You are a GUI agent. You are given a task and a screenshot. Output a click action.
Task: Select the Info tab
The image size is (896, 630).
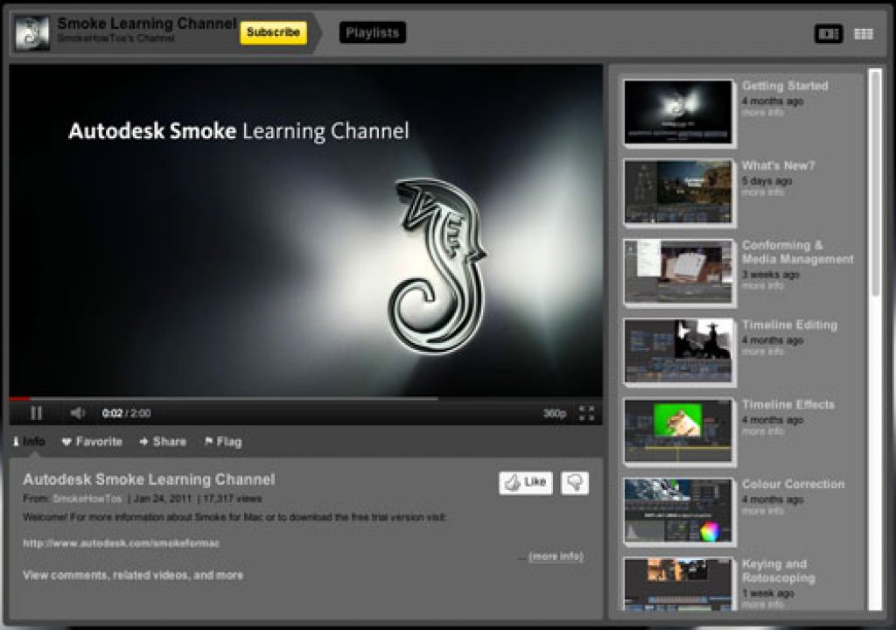pyautogui.click(x=29, y=441)
